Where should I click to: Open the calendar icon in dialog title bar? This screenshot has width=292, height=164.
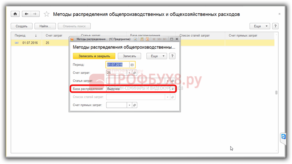click(147, 39)
